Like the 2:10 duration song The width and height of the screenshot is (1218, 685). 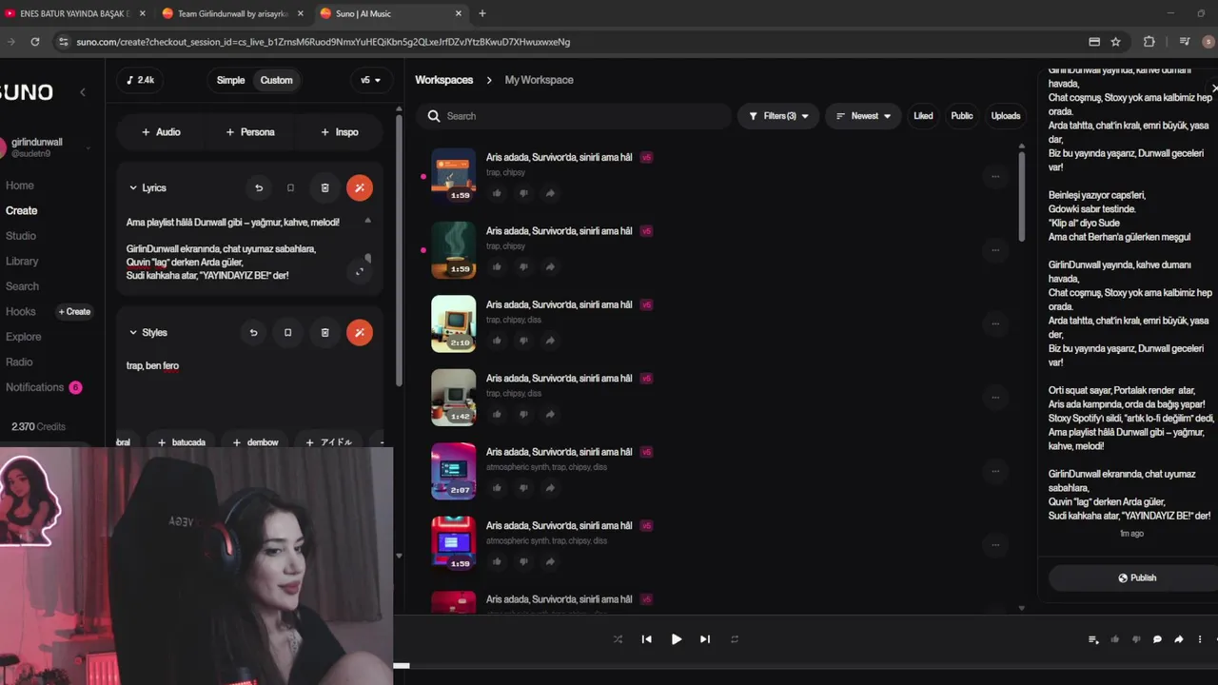[x=497, y=341]
